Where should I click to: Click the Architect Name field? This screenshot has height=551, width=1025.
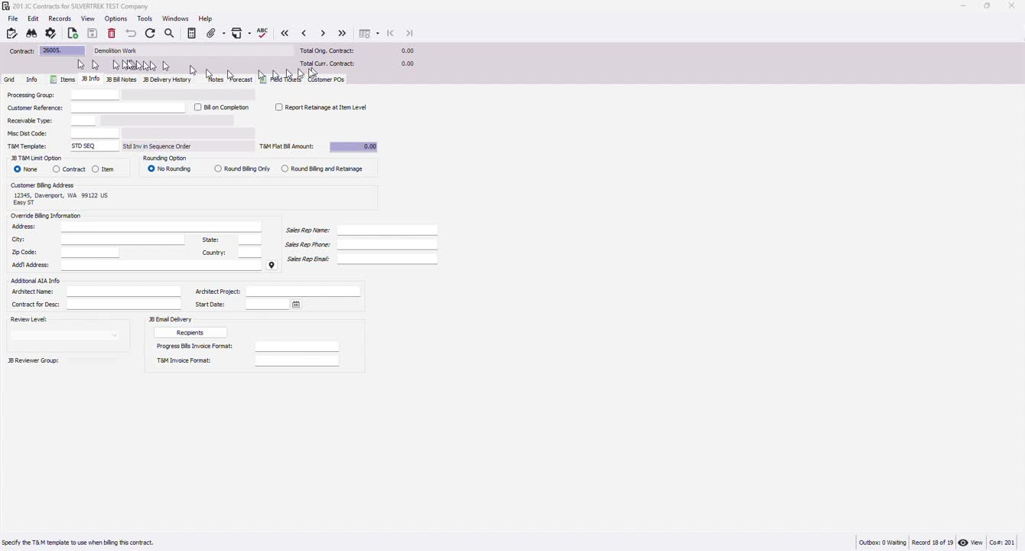coord(124,292)
